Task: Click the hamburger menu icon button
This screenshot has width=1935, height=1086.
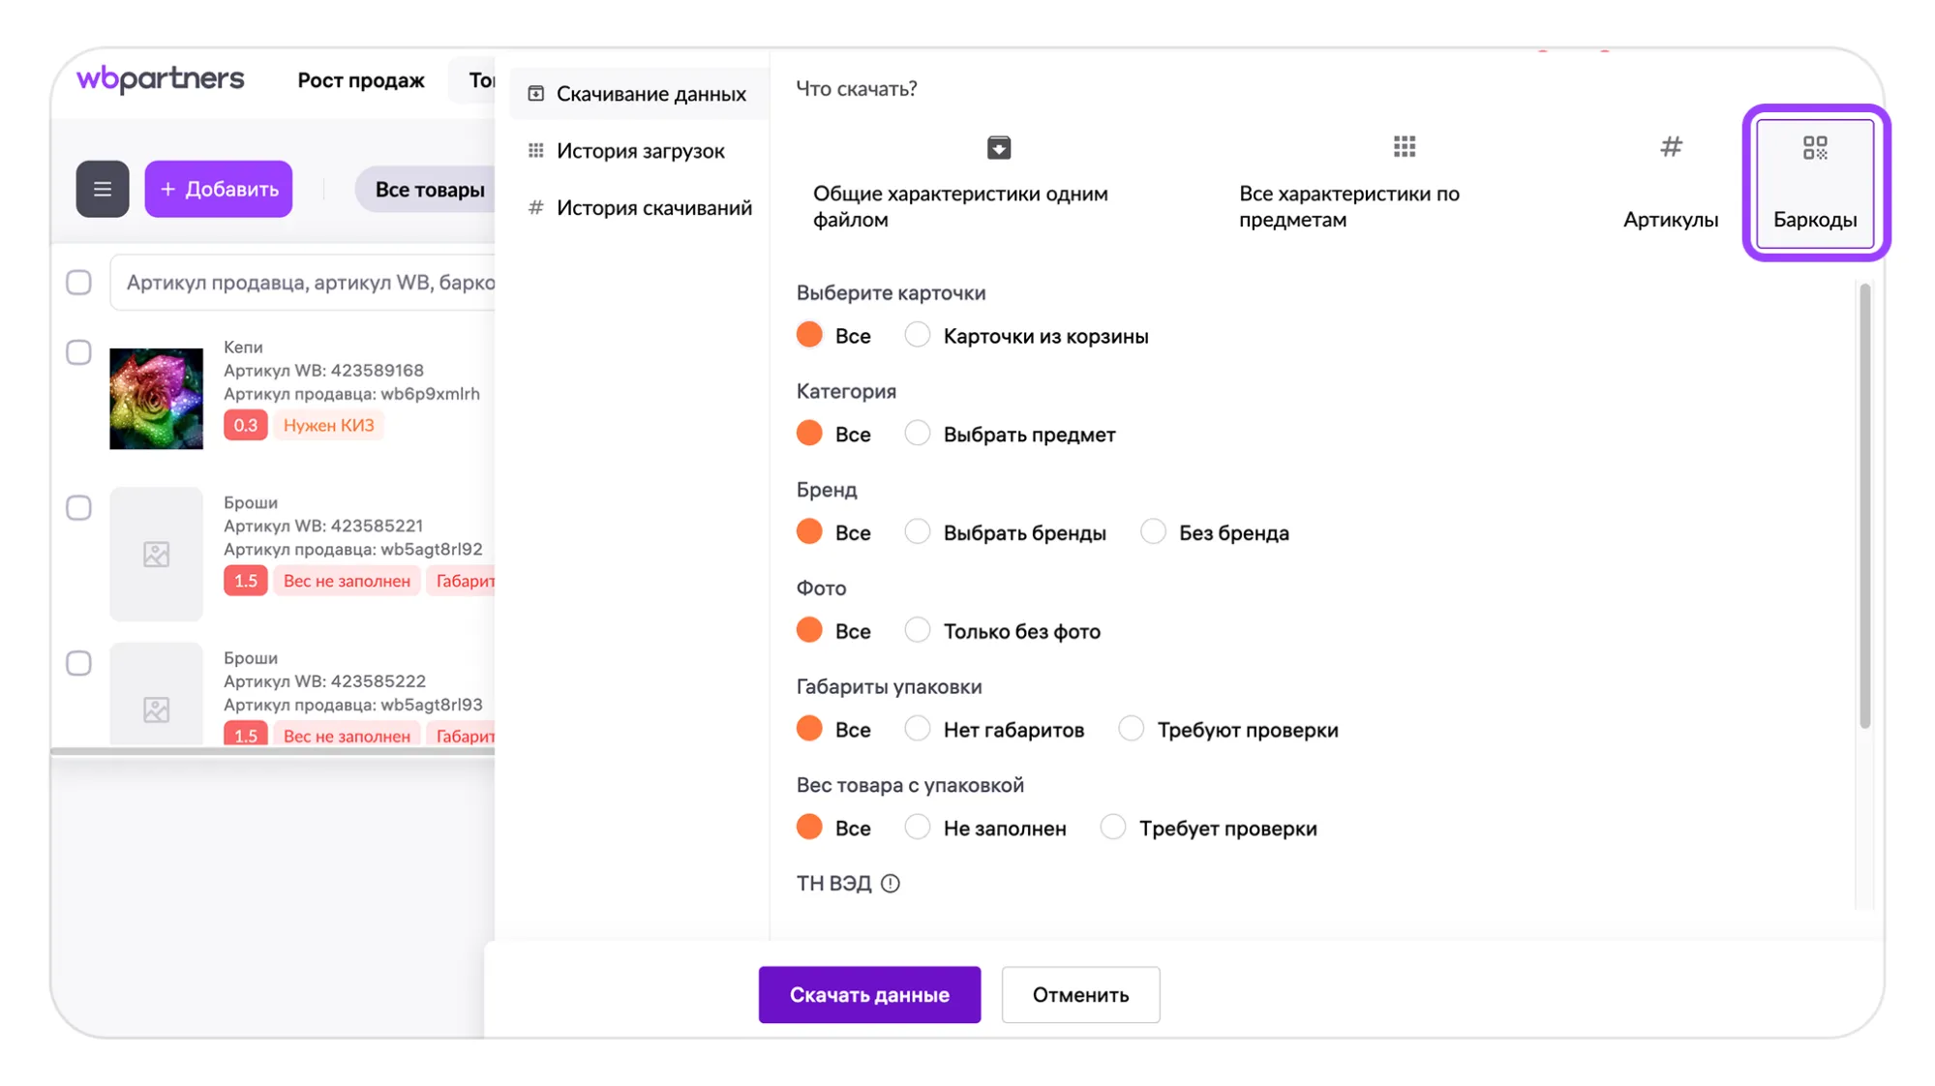Action: (x=102, y=189)
